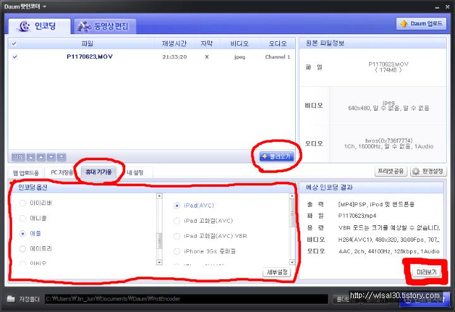Click the 원본 파일정보 panel title

[325, 43]
